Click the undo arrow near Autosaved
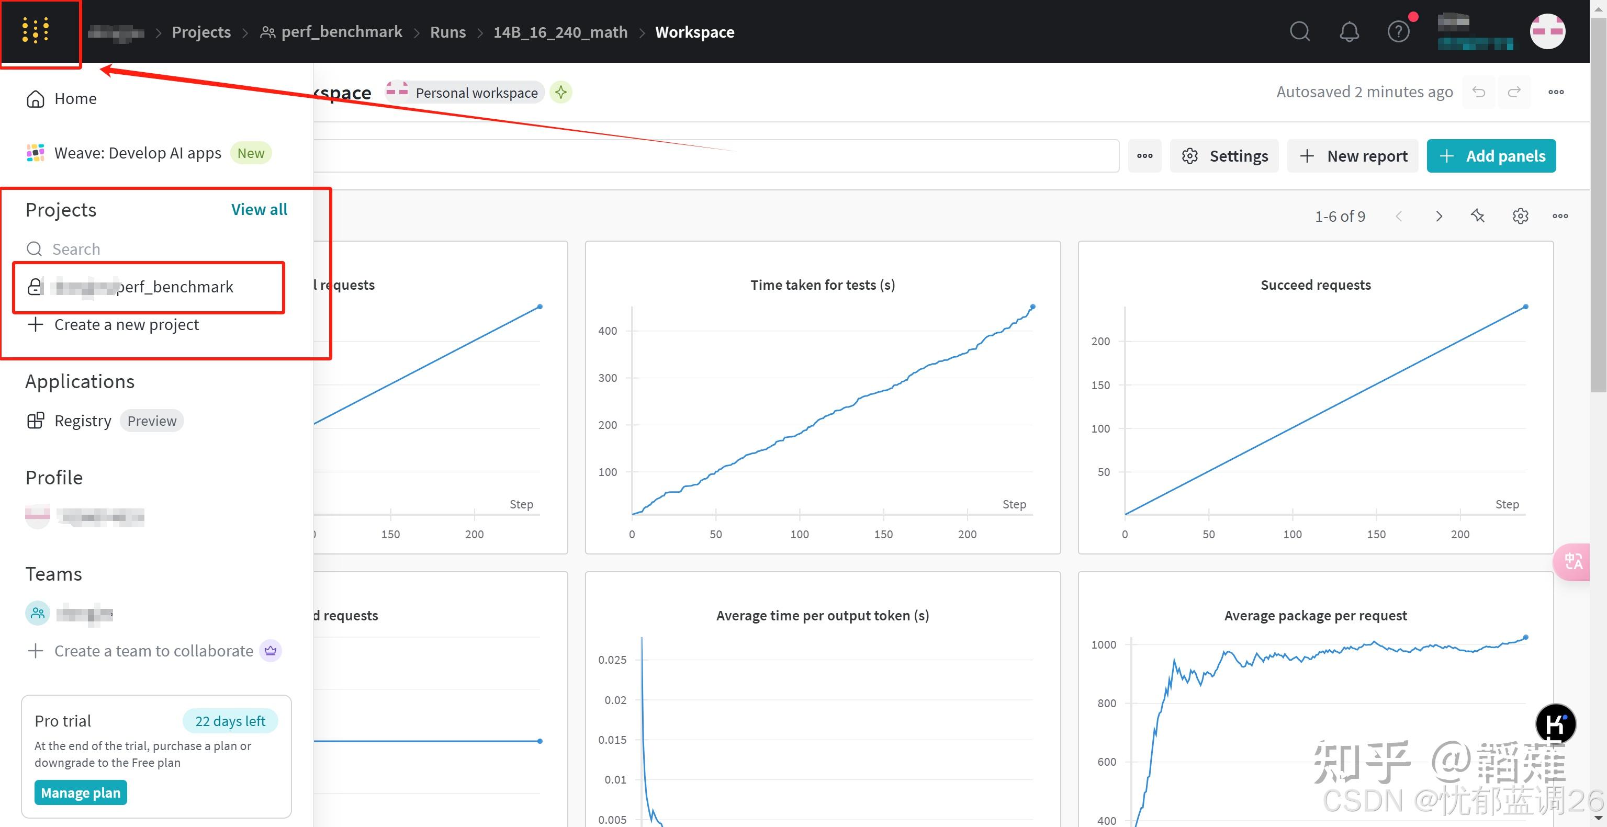1607x827 pixels. point(1478,92)
